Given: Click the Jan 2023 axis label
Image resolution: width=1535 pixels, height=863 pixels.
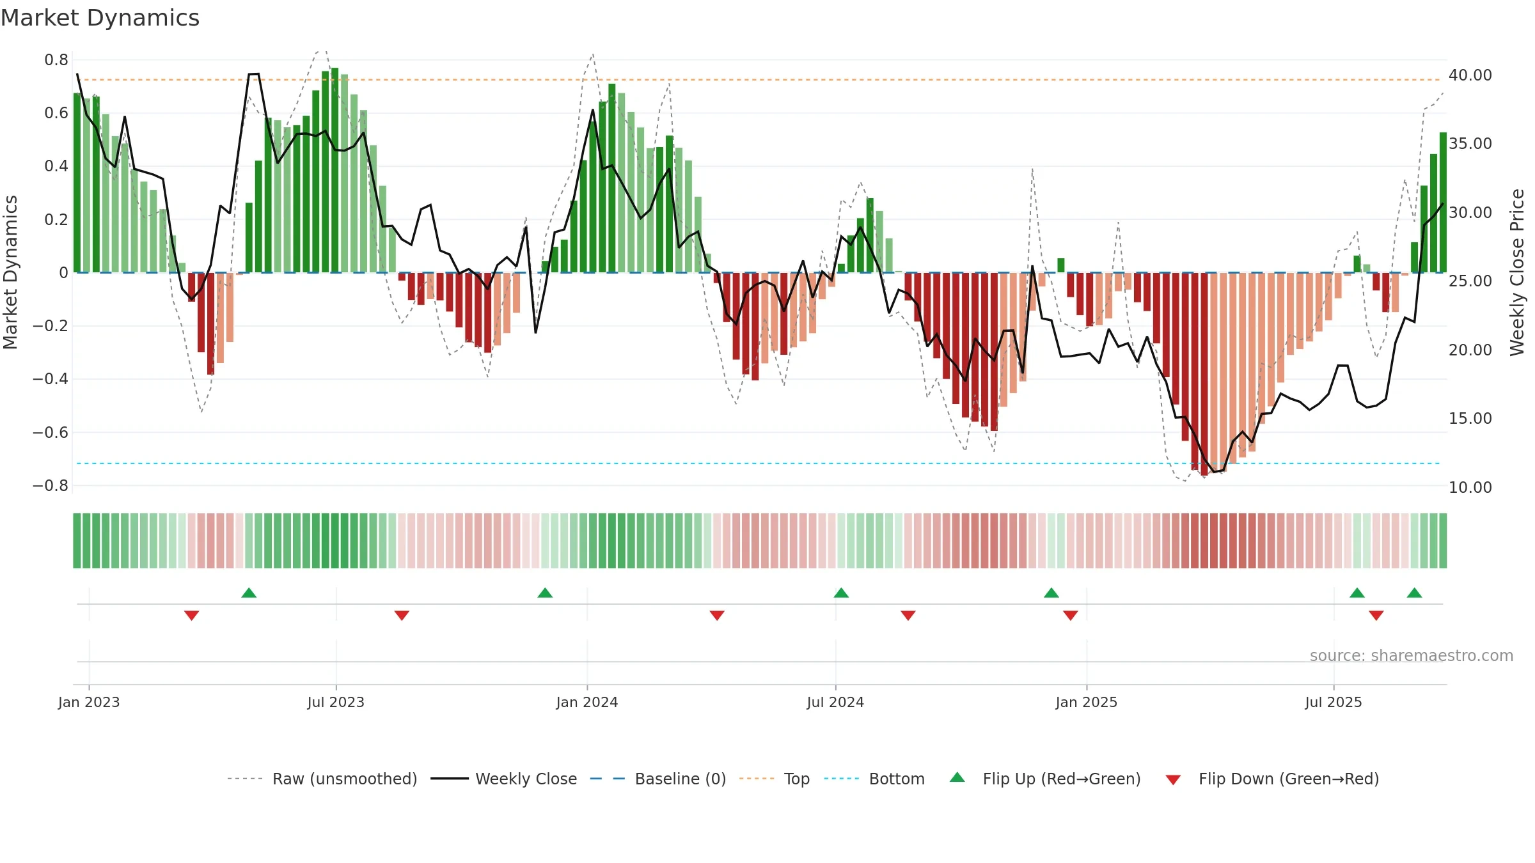Looking at the screenshot, I should [x=89, y=702].
